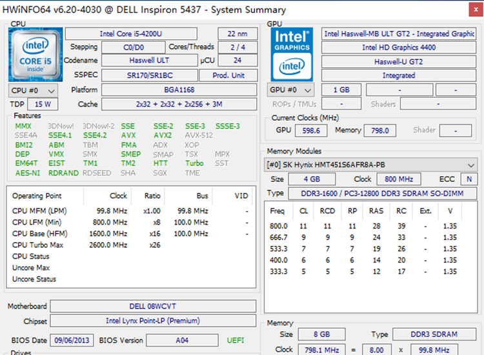Click the RDRAND feature label

(64, 173)
